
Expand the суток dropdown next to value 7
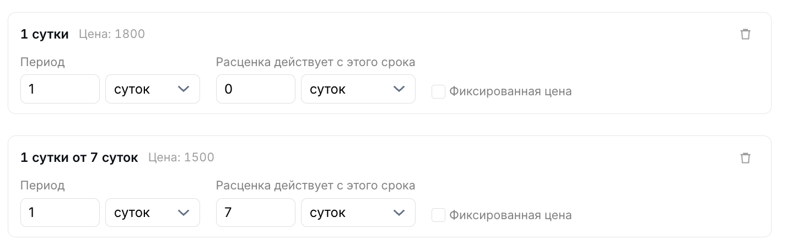click(x=358, y=213)
